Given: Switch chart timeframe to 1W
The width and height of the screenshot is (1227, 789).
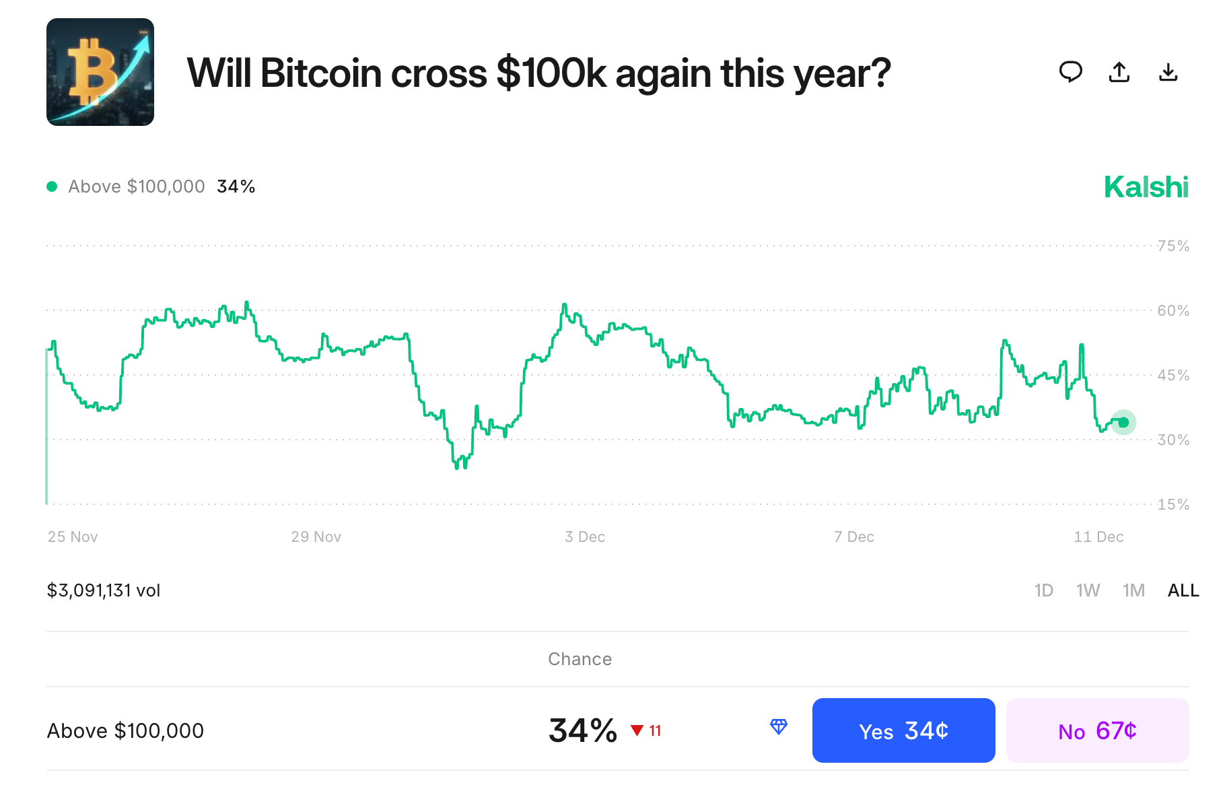Looking at the screenshot, I should (x=1088, y=590).
